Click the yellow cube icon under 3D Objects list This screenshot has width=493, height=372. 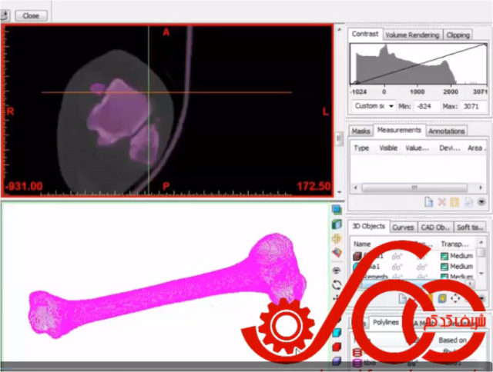(x=442, y=299)
